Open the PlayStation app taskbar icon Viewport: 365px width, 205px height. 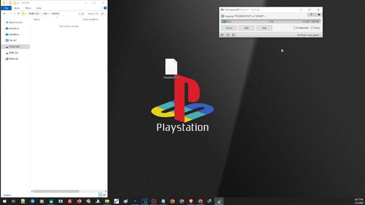pos(98,201)
